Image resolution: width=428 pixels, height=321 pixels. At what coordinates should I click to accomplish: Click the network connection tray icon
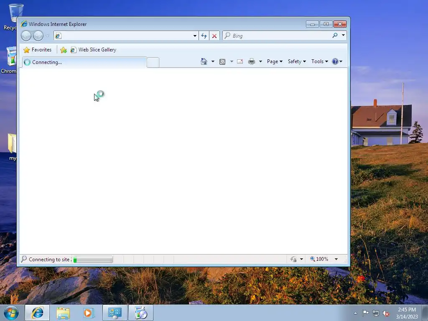[x=376, y=313]
